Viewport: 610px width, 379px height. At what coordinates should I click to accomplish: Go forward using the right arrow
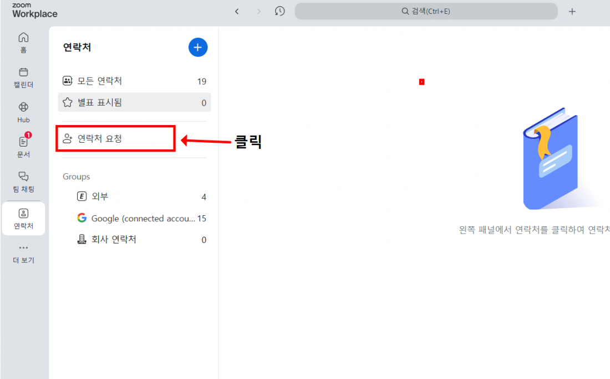[x=258, y=11]
